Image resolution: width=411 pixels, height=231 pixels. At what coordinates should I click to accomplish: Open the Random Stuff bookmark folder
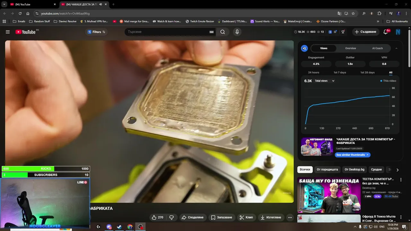pyautogui.click(x=39, y=21)
